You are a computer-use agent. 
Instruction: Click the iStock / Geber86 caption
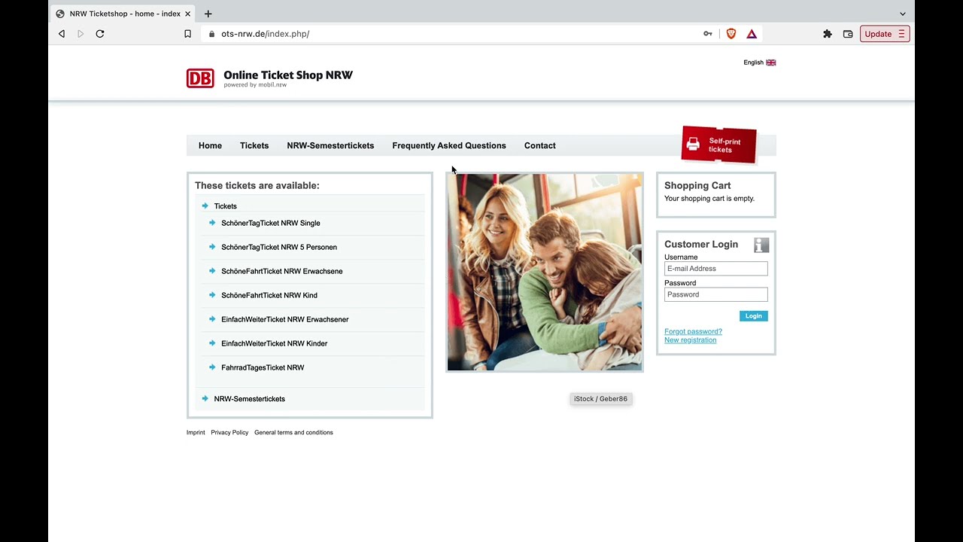[600, 399]
